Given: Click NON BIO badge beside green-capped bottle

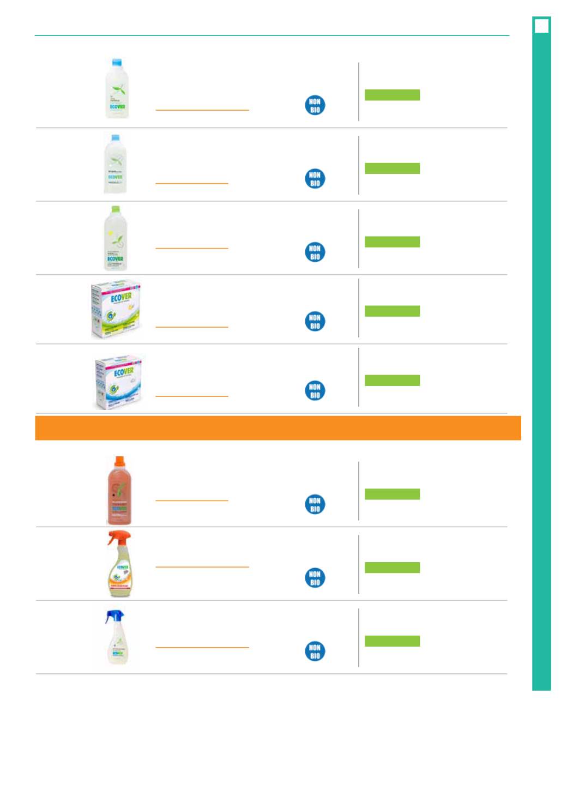Looking at the screenshot, I should pyautogui.click(x=315, y=252).
